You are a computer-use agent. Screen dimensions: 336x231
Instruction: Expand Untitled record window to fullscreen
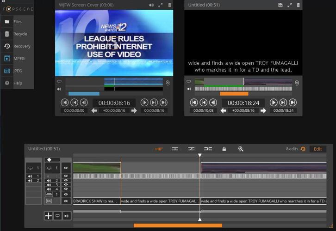tap(290, 5)
